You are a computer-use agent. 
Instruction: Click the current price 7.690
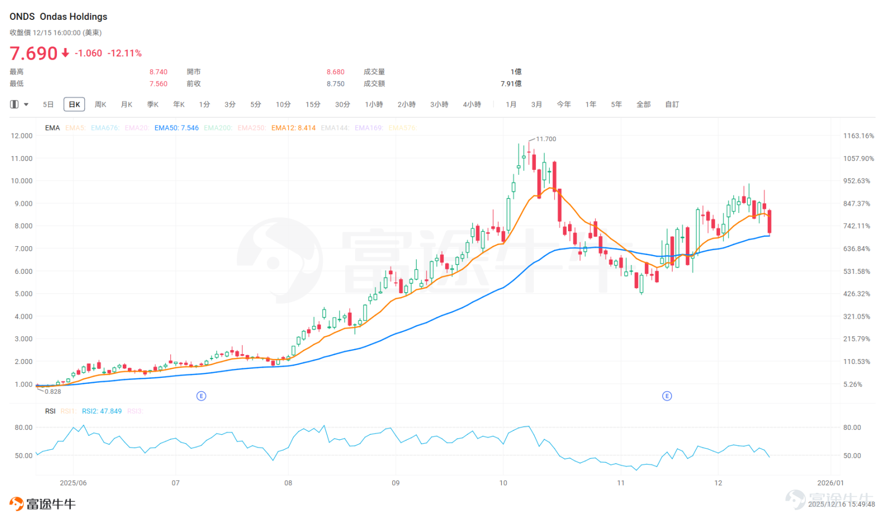34,53
